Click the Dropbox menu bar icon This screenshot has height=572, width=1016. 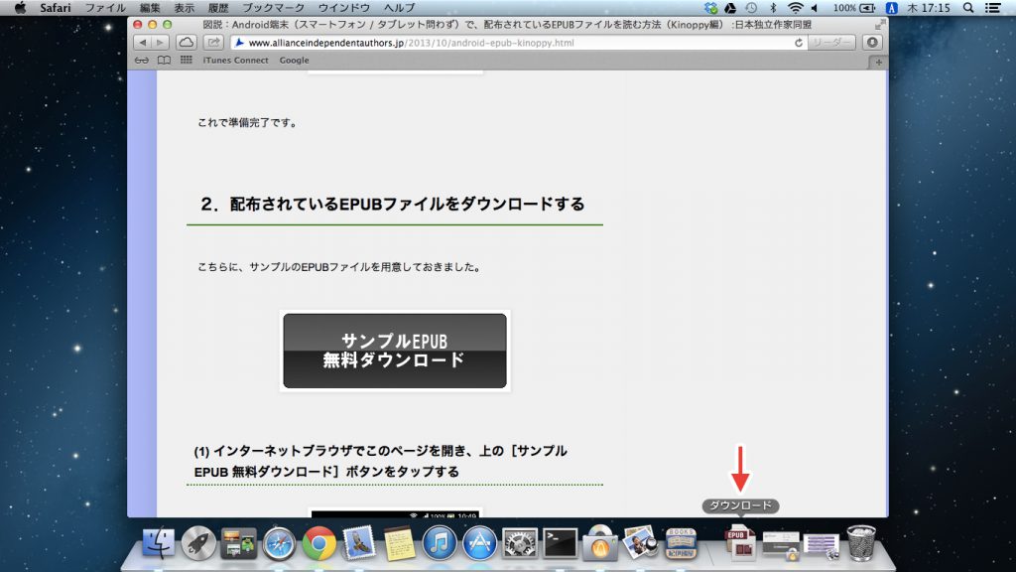pos(710,8)
